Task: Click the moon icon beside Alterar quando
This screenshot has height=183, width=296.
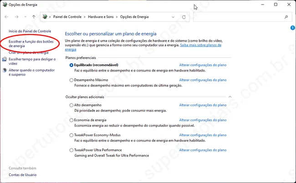Action: click(5, 70)
